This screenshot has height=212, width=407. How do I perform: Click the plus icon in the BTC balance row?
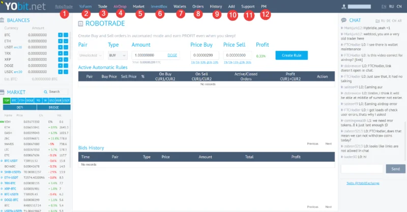coord(60,35)
